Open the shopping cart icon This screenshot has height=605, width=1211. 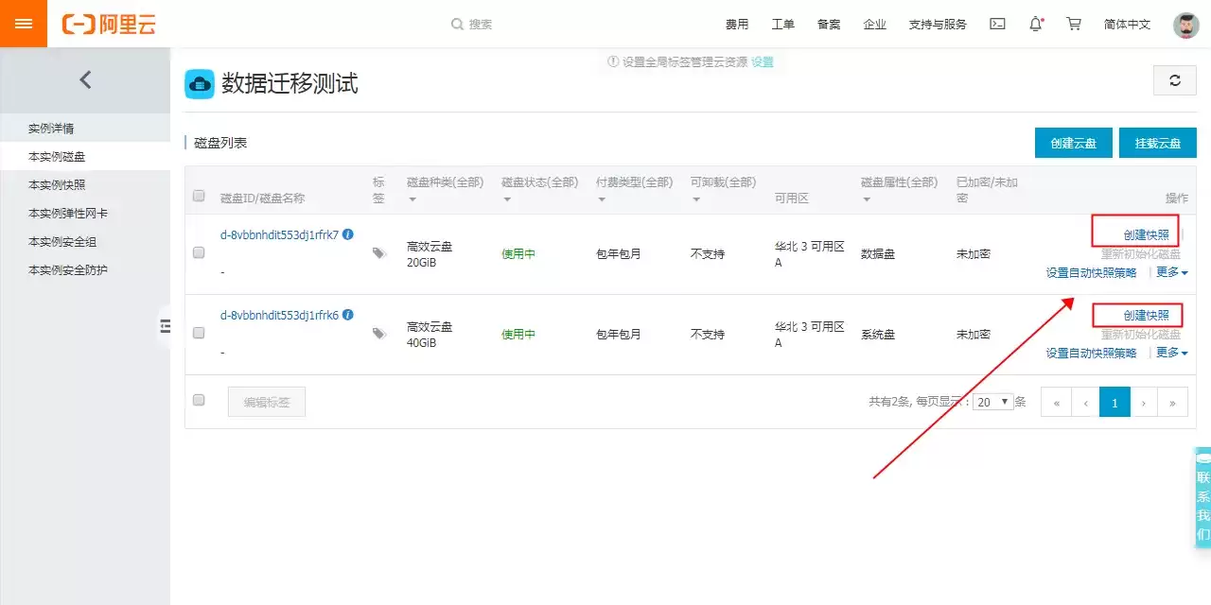tap(1074, 24)
